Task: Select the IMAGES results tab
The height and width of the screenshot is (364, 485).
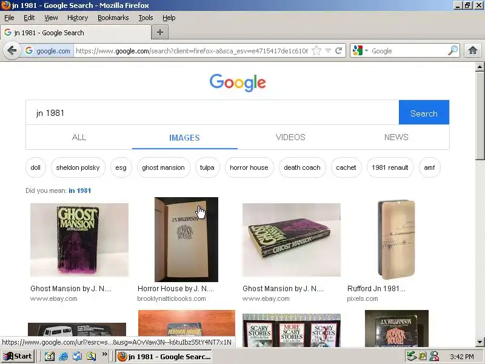Action: tap(184, 138)
